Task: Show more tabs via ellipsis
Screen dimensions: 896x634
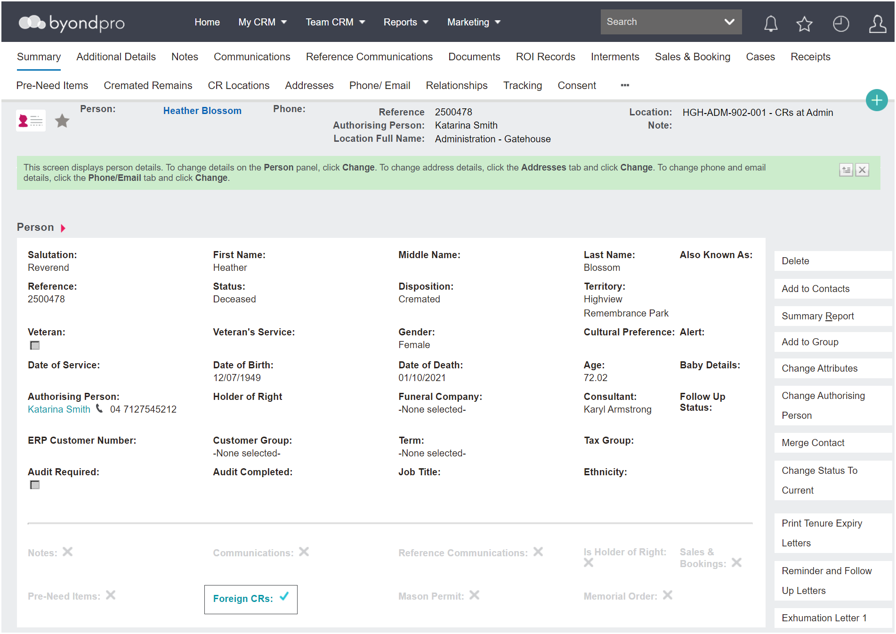Action: pos(625,85)
